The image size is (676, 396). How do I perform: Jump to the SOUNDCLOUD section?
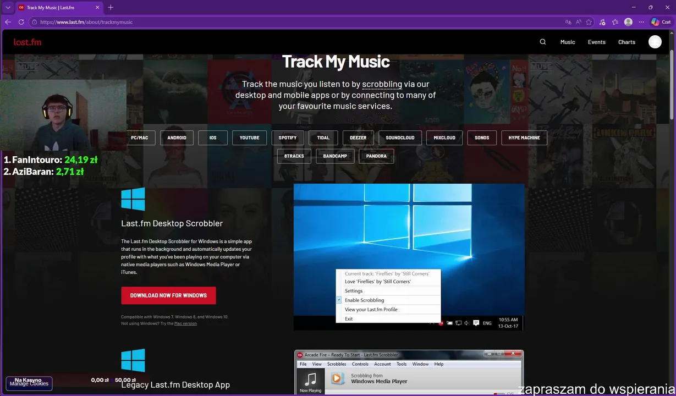[x=400, y=137]
